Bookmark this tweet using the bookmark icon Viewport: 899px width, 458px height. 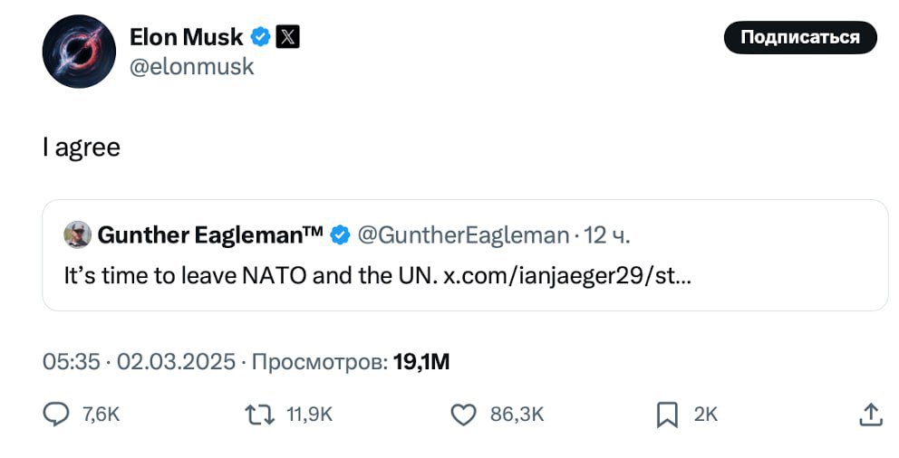pyautogui.click(x=667, y=415)
